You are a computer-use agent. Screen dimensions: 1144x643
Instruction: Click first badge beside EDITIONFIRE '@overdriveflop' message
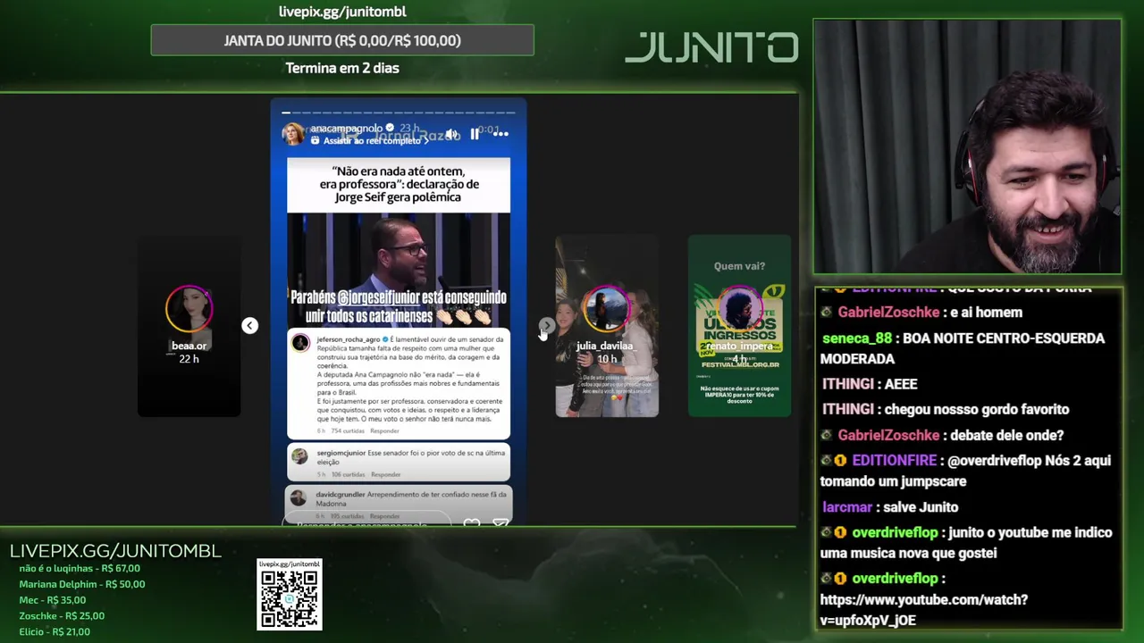coord(827,461)
